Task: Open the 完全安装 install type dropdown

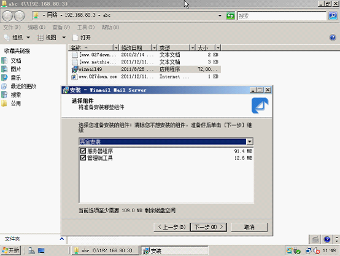Action: click(x=250, y=142)
